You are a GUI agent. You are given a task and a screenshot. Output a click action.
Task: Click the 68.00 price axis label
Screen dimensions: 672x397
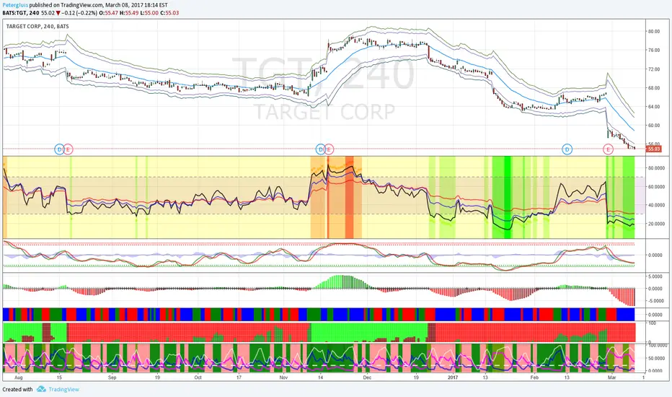(x=653, y=88)
